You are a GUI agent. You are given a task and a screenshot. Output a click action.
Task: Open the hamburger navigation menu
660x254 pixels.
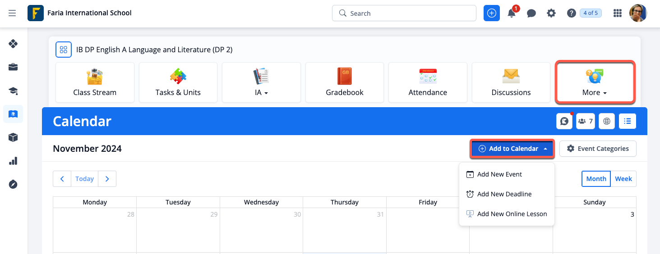click(x=12, y=13)
